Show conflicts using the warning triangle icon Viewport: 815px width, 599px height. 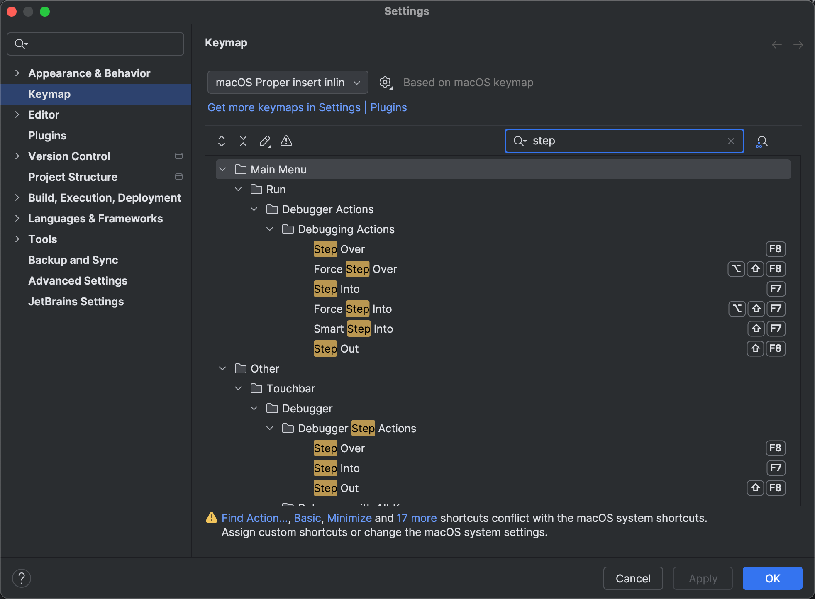(286, 141)
